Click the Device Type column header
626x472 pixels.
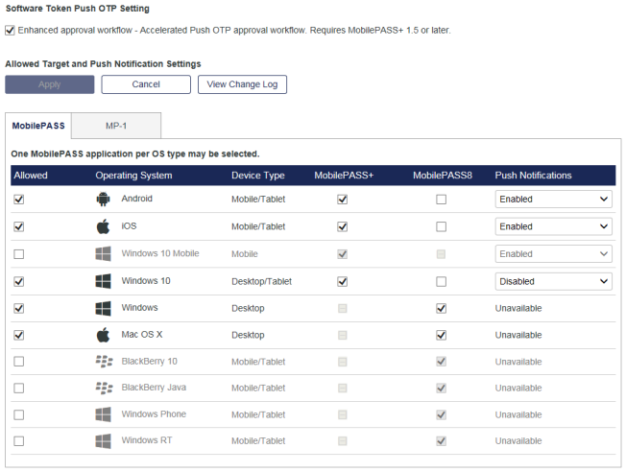pos(258,176)
